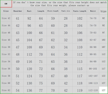Click the "Bust" column header
Image resolution: width=108 pixels, height=94 pixels.
point(29,11)
